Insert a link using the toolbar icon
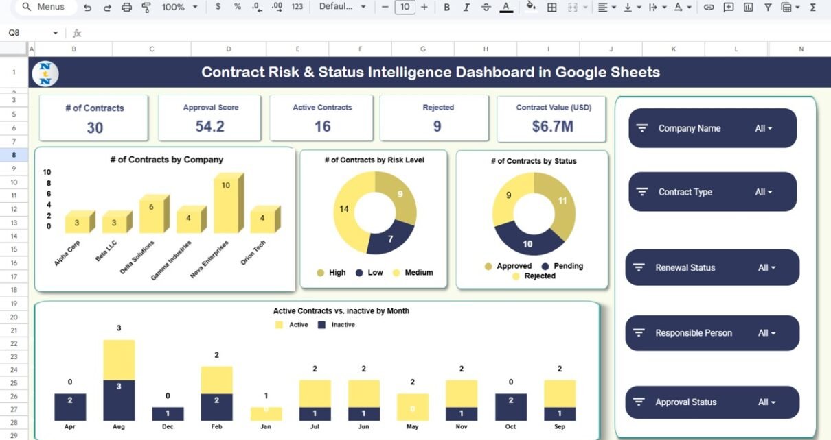The width and height of the screenshot is (831, 440). click(709, 8)
